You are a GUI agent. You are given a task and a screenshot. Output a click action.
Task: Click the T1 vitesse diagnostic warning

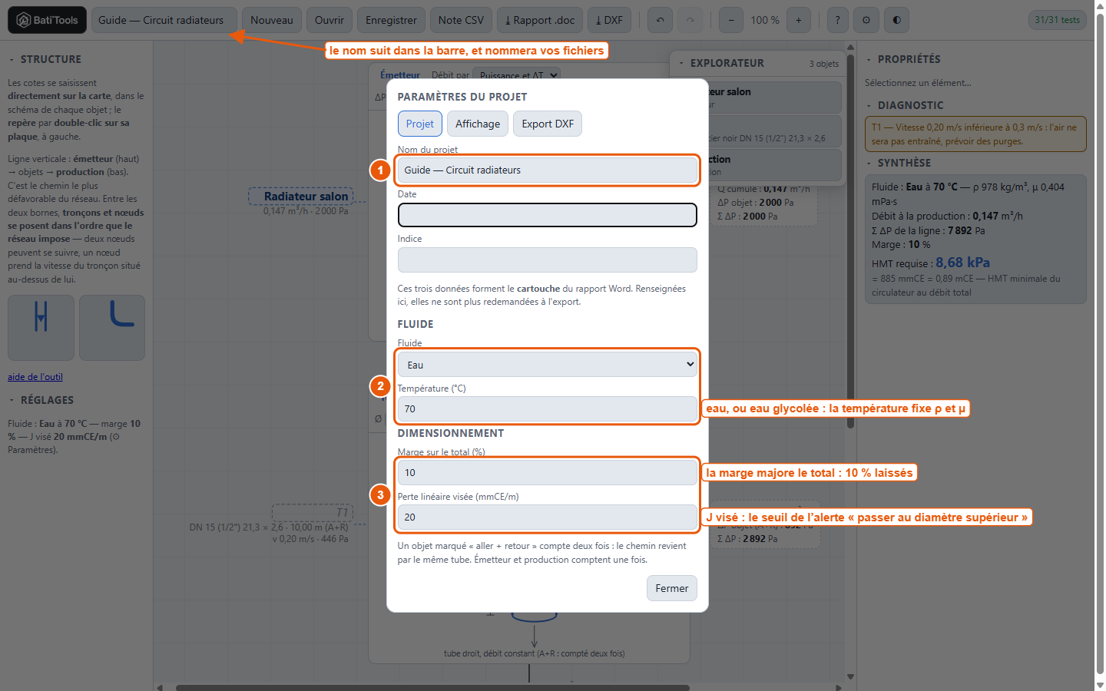[x=975, y=134]
